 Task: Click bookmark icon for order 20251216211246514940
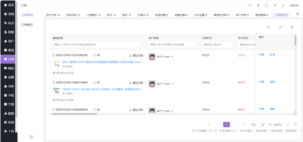(x=54, y=82)
